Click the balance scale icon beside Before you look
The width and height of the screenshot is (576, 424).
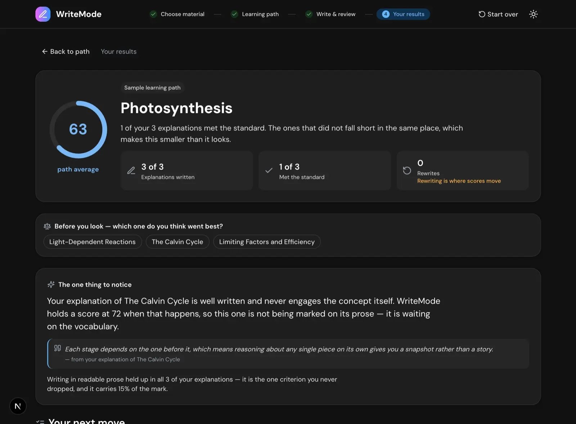pyautogui.click(x=47, y=226)
